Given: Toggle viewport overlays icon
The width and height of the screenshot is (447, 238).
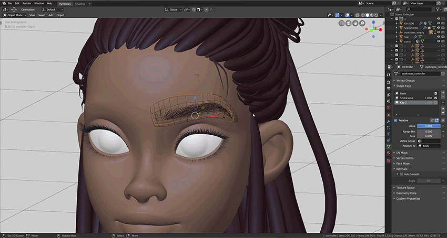Looking at the screenshot, I should pos(348,15).
